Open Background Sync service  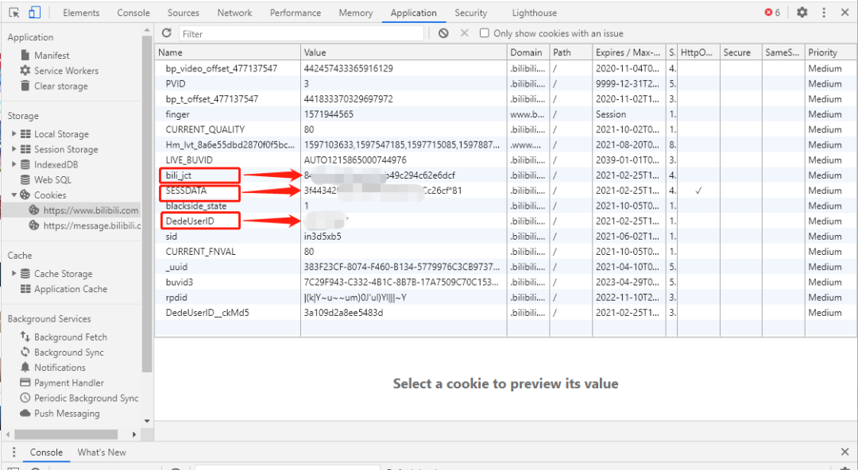[x=69, y=352]
